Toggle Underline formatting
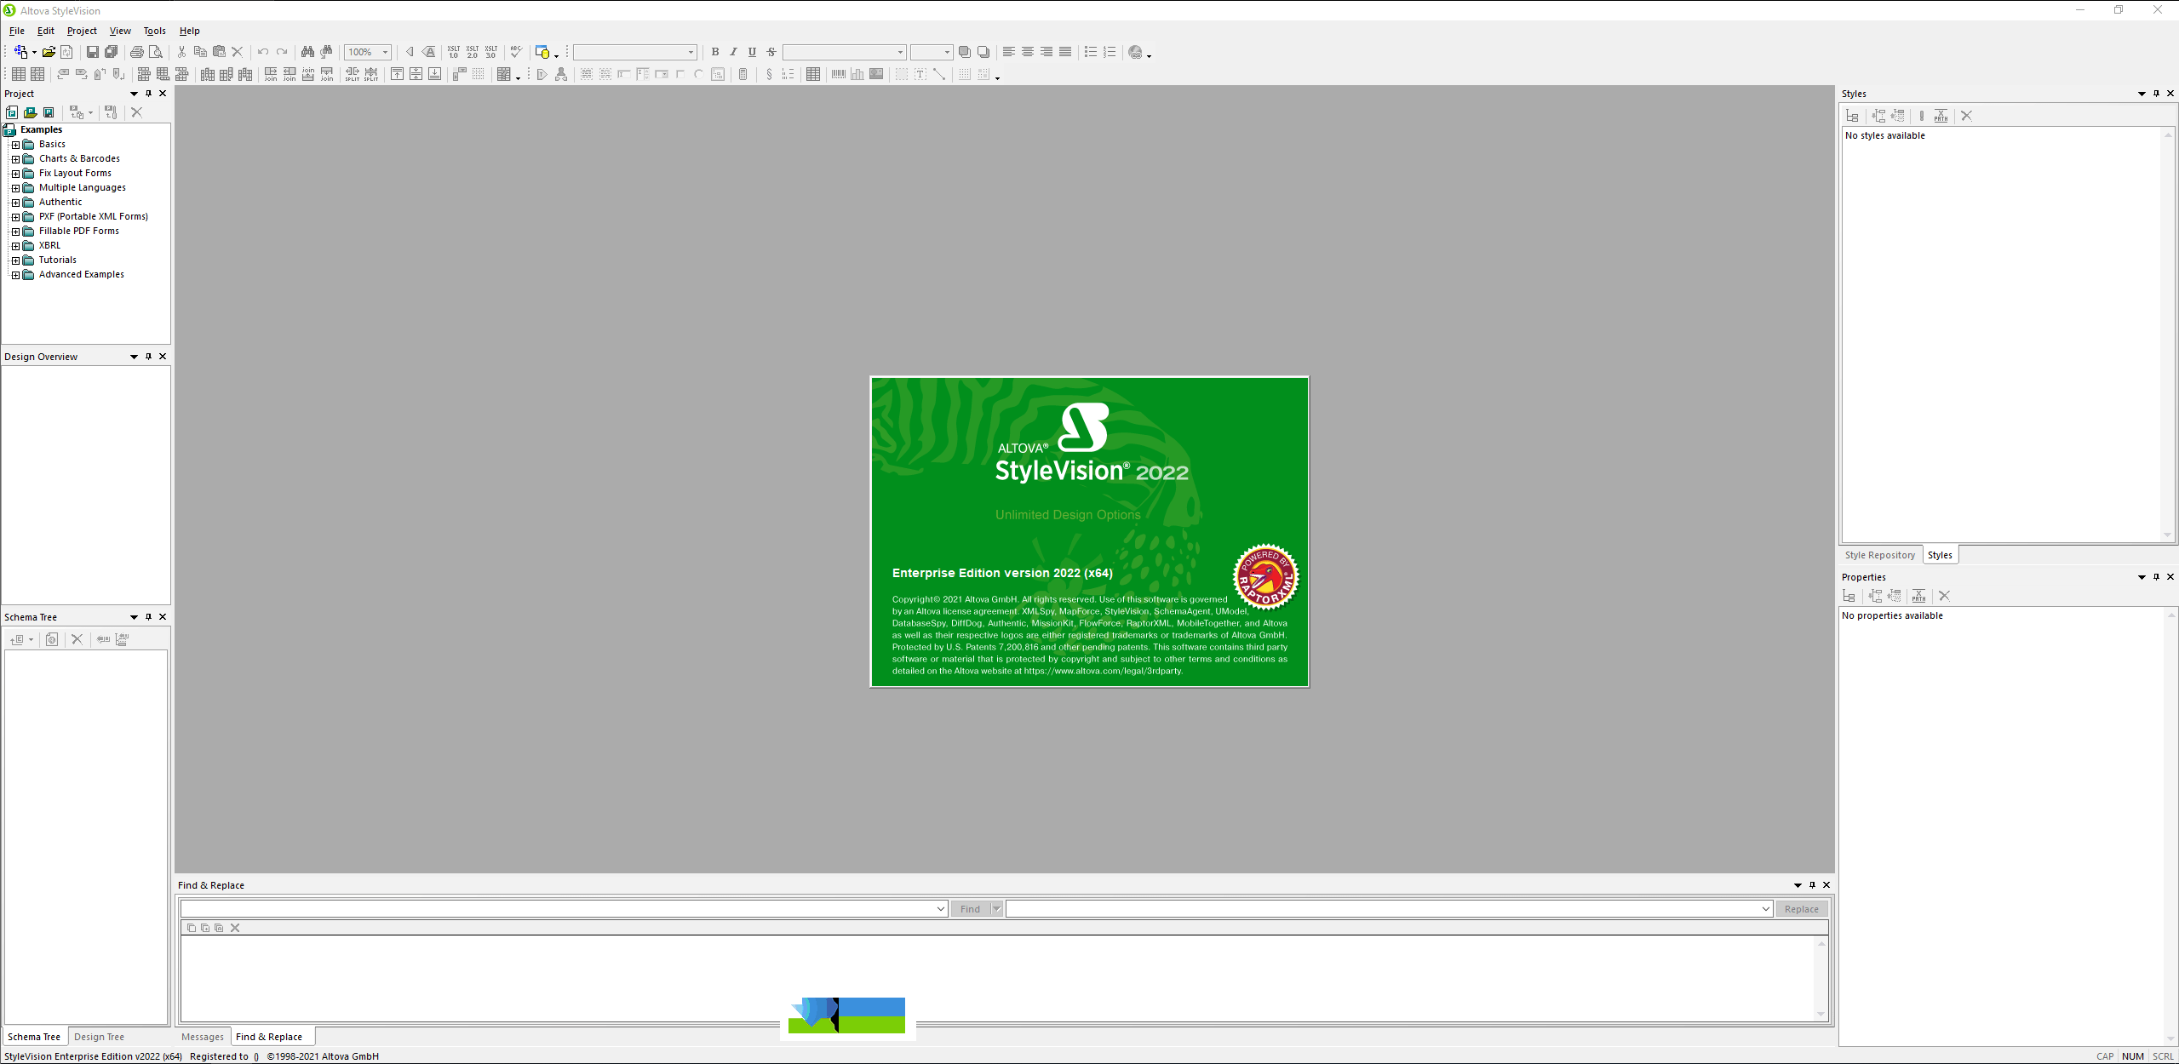The height and width of the screenshot is (1064, 2179). (x=753, y=52)
